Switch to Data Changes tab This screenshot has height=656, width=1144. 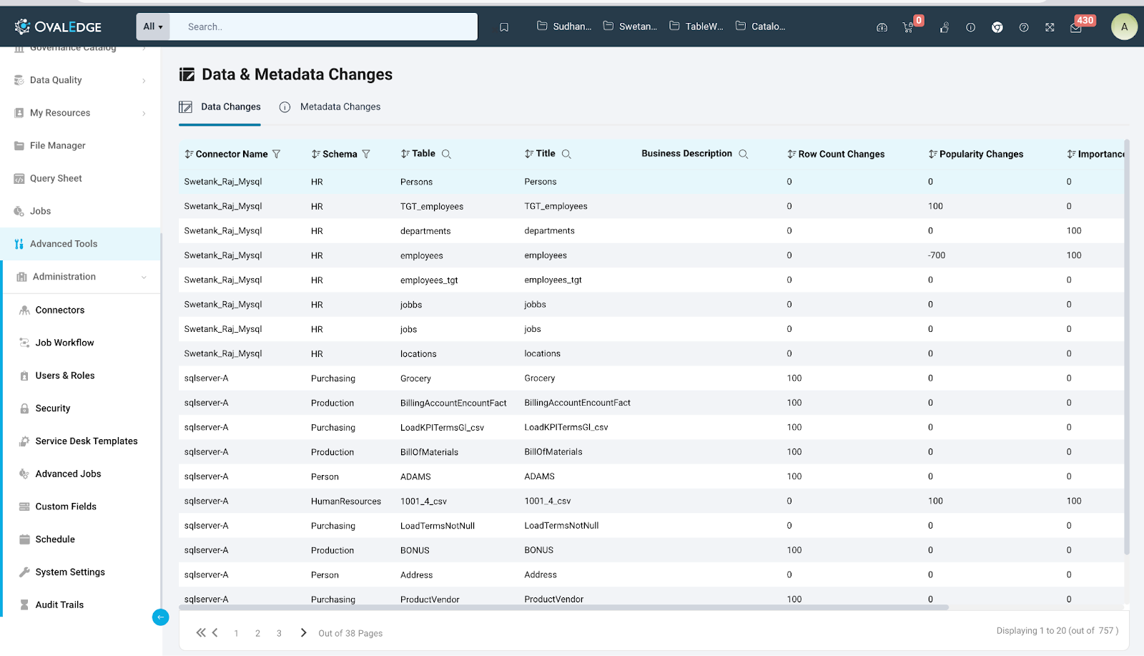pyautogui.click(x=220, y=107)
